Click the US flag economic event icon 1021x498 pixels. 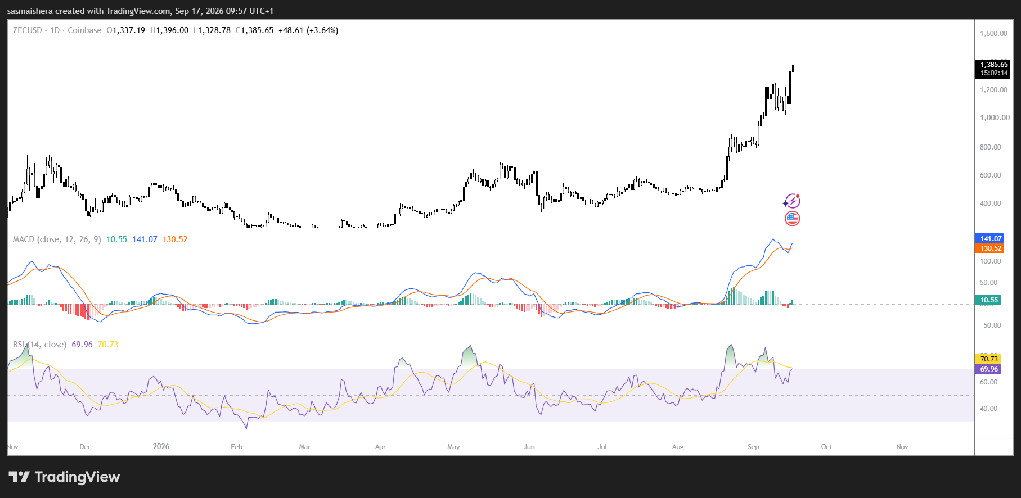coord(792,219)
